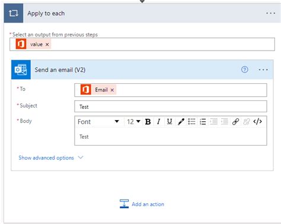Remove the value token

click(47, 45)
